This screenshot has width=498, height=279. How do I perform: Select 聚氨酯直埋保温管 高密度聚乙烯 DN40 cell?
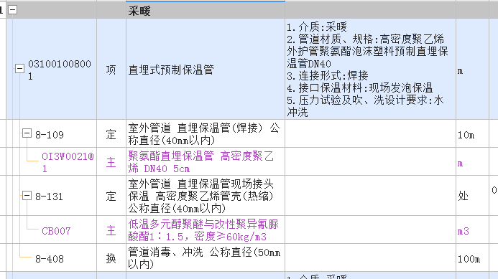[x=206, y=161]
